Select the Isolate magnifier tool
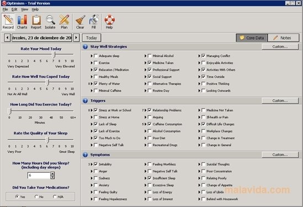Image resolution: width=303 pixels, height=207 pixels. coord(50,22)
